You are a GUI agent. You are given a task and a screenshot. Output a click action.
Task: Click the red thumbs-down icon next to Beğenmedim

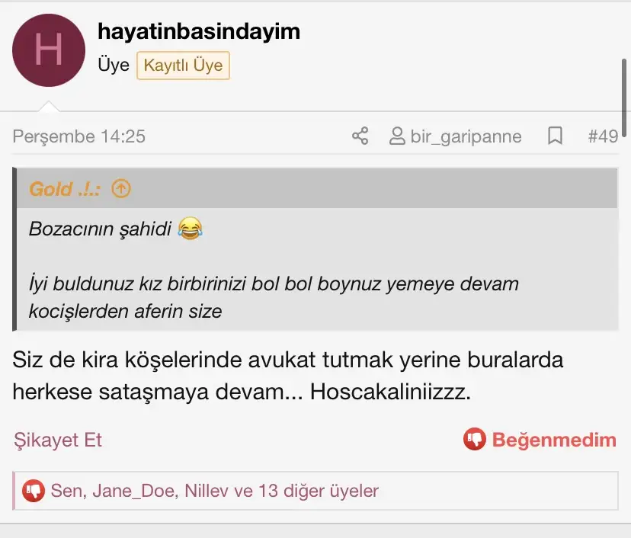(x=475, y=439)
